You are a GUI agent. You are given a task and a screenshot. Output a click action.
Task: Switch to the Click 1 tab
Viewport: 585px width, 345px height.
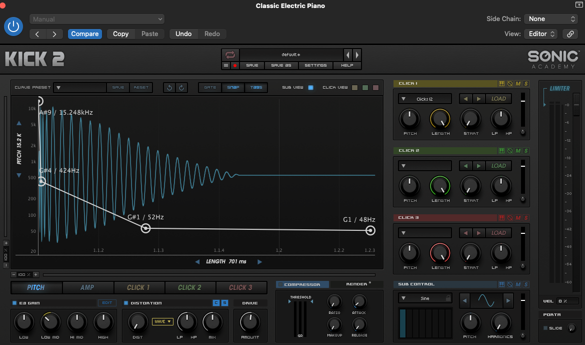coord(138,287)
